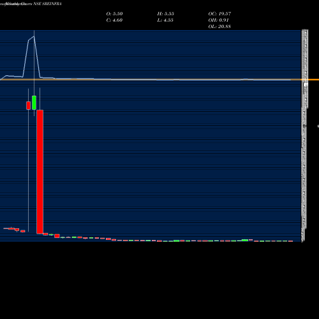The image size is (319, 319).
Task: Click the peak of the light-blue line
Action: tap(34, 36)
